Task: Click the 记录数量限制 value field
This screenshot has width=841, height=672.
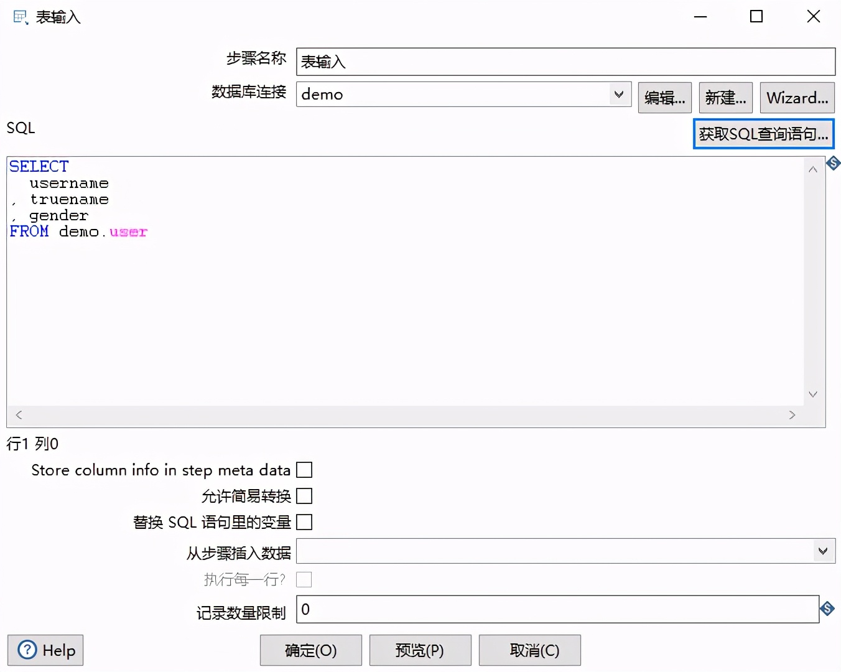Action: [554, 609]
